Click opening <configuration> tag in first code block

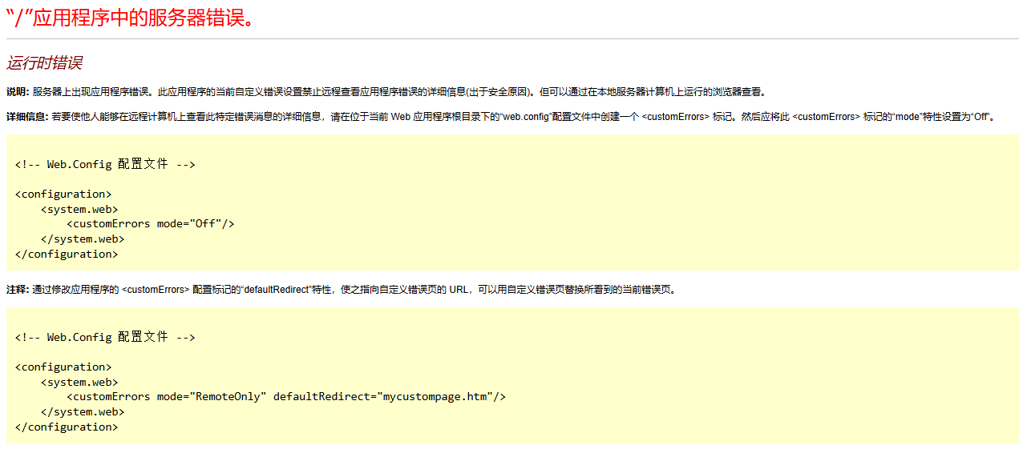coord(63,194)
